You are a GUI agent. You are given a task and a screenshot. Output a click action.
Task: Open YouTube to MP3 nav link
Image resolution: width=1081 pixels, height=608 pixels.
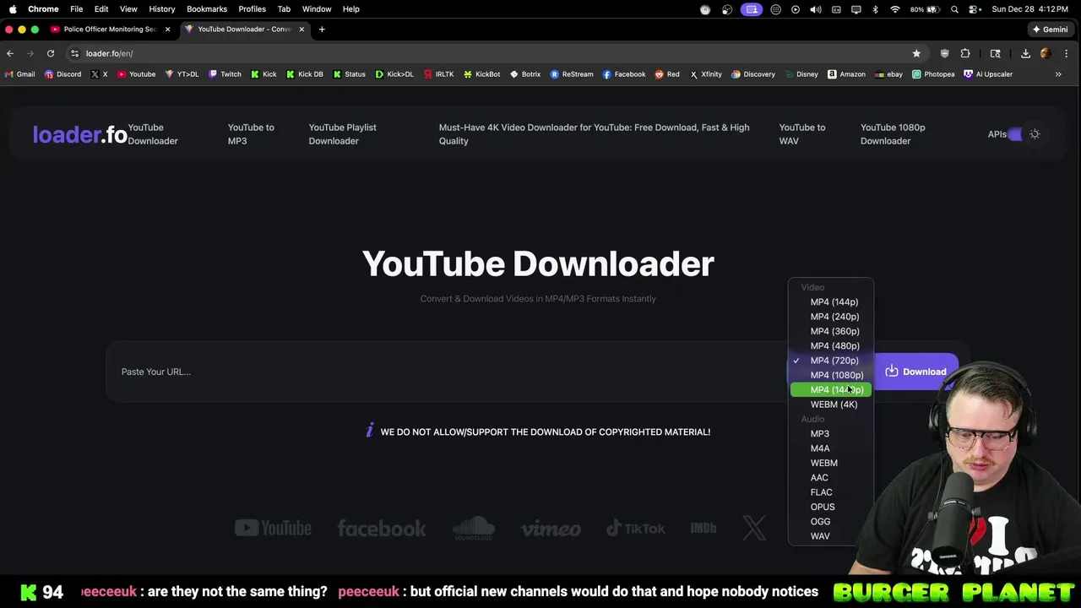(x=251, y=134)
